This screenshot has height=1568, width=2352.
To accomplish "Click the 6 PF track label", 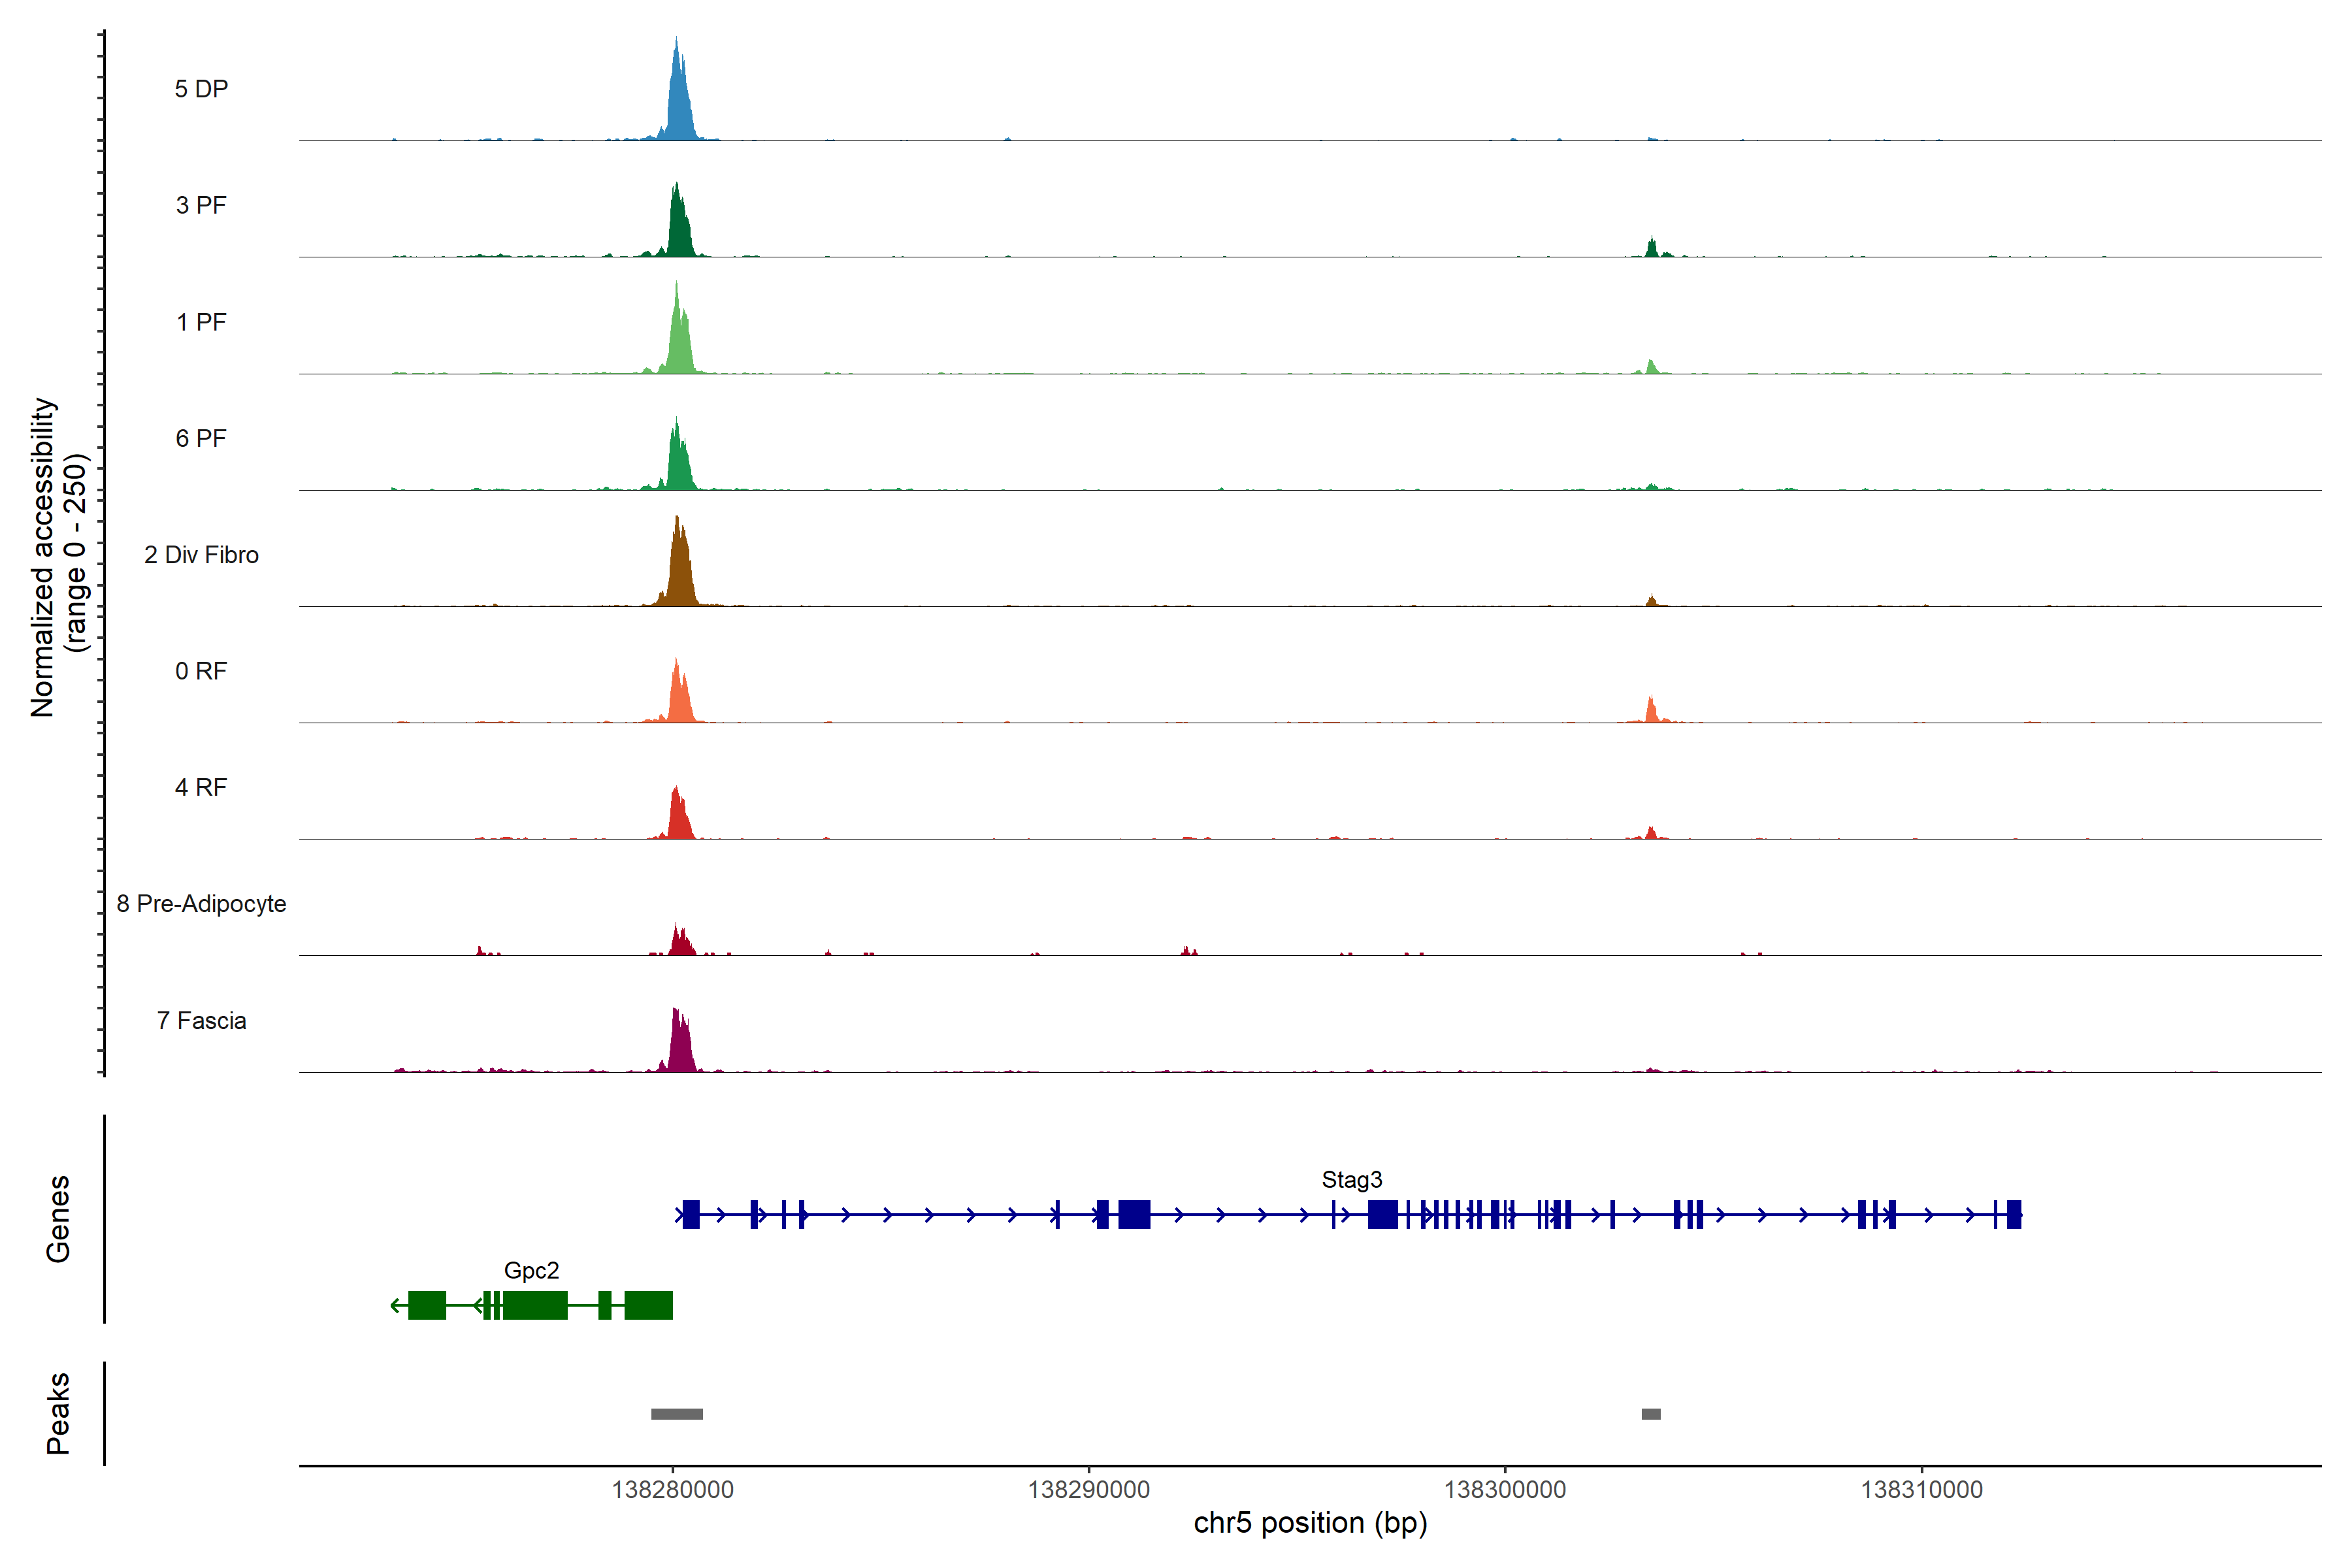I will 201,439.
